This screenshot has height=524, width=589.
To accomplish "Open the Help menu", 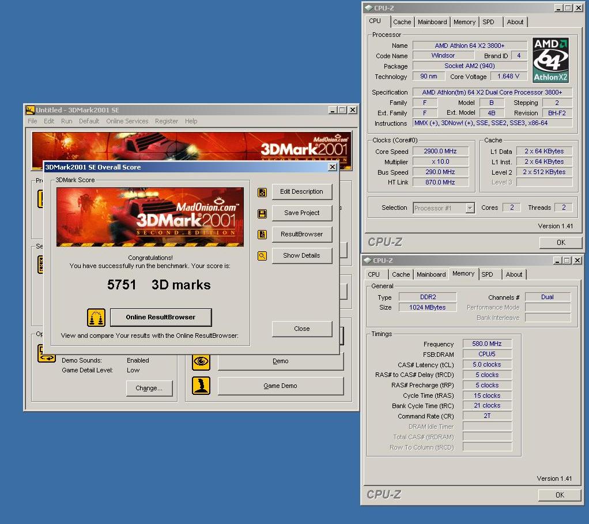I will [191, 121].
